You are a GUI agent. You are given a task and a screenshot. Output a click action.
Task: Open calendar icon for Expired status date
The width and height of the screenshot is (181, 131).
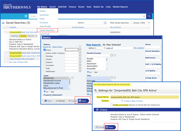(x=80, y=62)
